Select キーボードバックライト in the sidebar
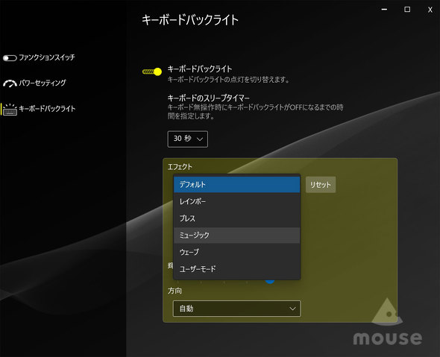 point(47,109)
